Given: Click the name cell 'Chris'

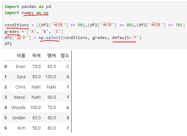Looking at the screenshot, I should click(21, 87).
